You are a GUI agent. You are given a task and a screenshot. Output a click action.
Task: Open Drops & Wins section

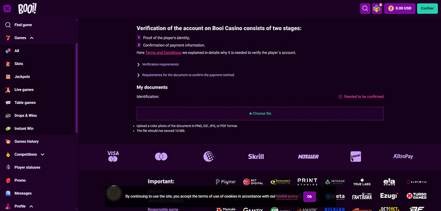tap(25, 115)
